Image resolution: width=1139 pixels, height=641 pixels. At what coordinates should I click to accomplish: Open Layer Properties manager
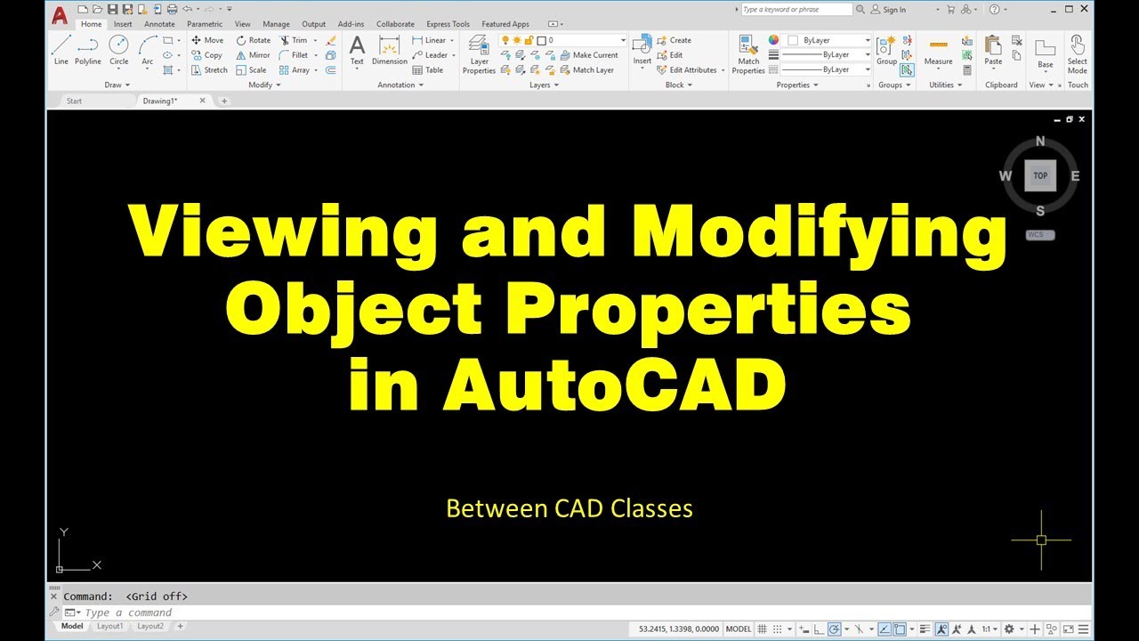pos(479,53)
